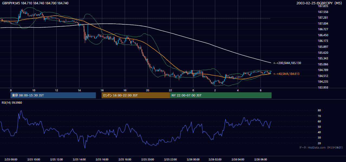Click the 184.235 price axis value
This screenshot has width=346, height=162.
323,82
